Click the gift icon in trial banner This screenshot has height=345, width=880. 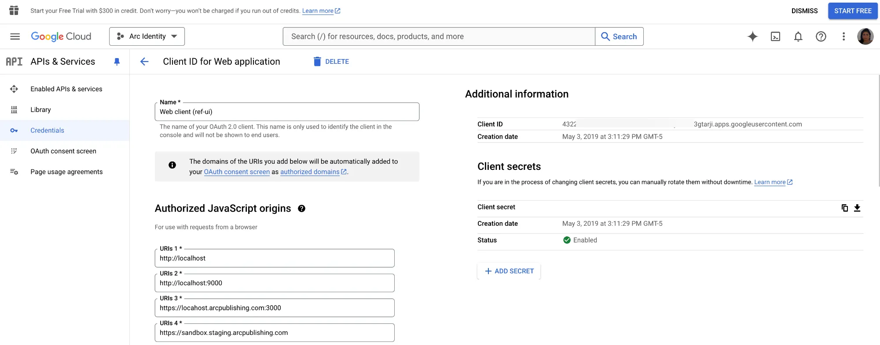tap(14, 11)
